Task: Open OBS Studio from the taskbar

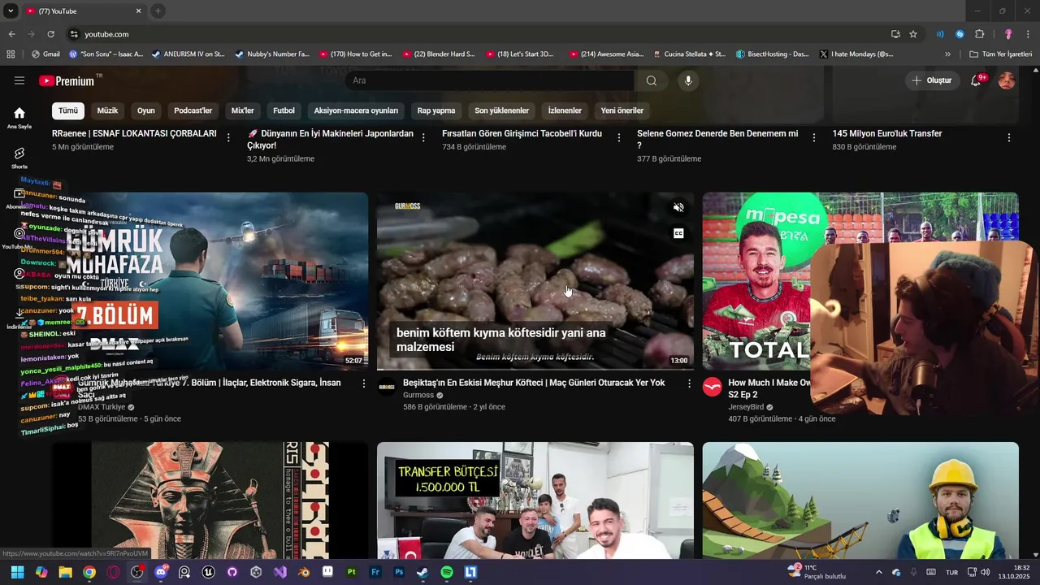Action: pos(137,572)
